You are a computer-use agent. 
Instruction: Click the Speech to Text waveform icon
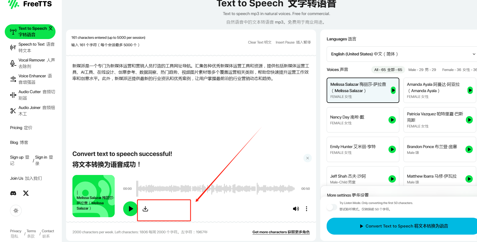(13, 48)
